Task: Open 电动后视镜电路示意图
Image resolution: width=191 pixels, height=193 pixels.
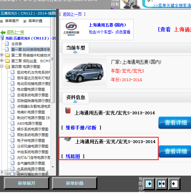Action: (34, 84)
